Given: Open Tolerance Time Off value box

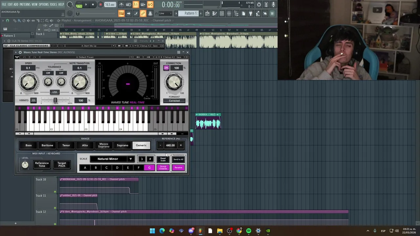Looking at the screenshot, I should 61,73.
